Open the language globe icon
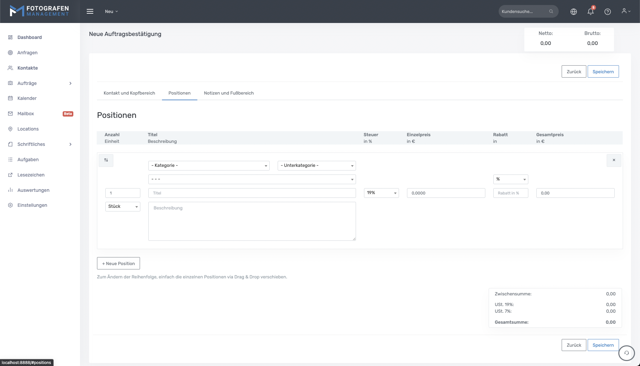Image resolution: width=640 pixels, height=366 pixels. [x=574, y=12]
